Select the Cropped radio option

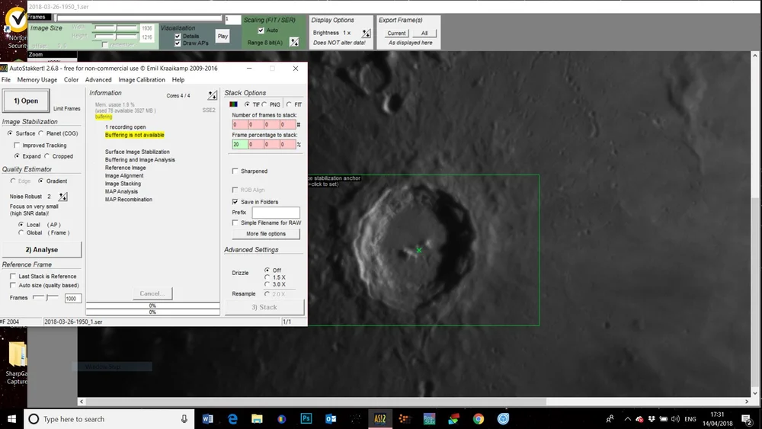pos(47,156)
